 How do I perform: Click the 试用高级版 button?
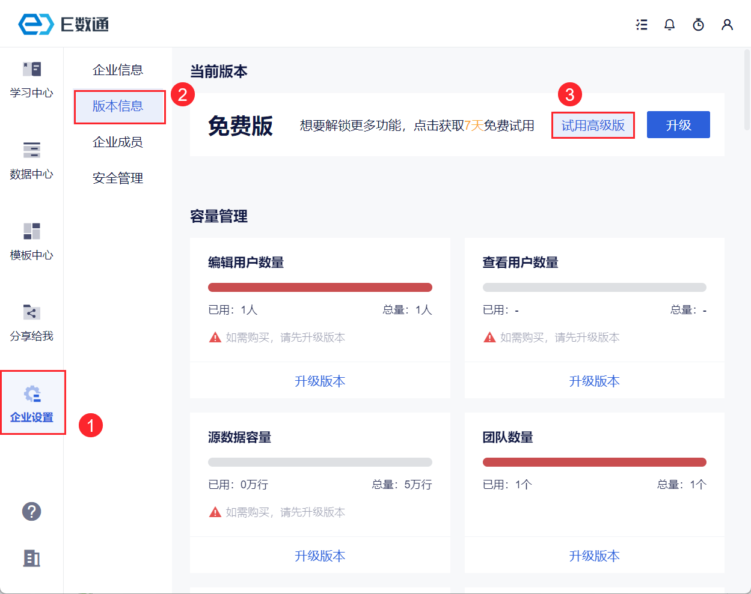pyautogui.click(x=593, y=126)
